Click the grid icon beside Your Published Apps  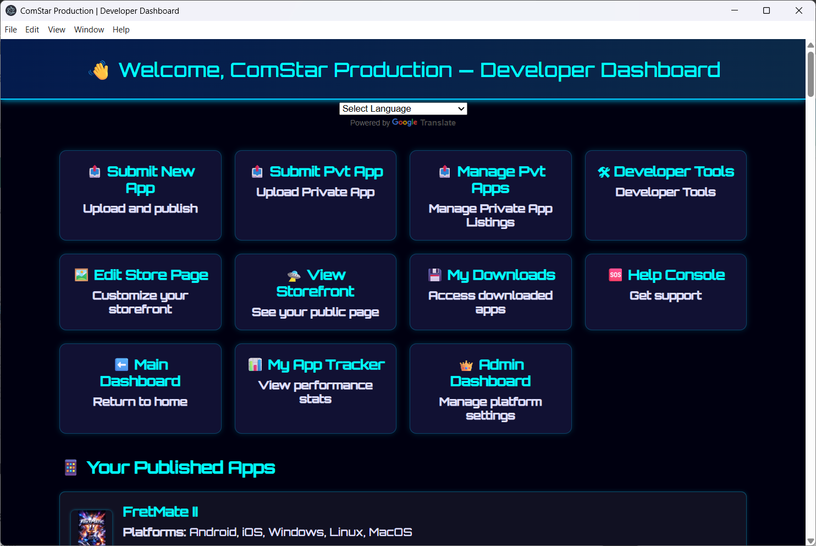point(70,467)
